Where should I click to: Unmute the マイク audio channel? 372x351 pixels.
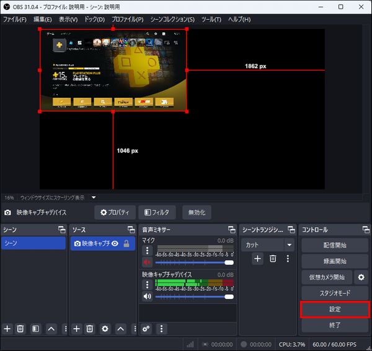(147, 262)
